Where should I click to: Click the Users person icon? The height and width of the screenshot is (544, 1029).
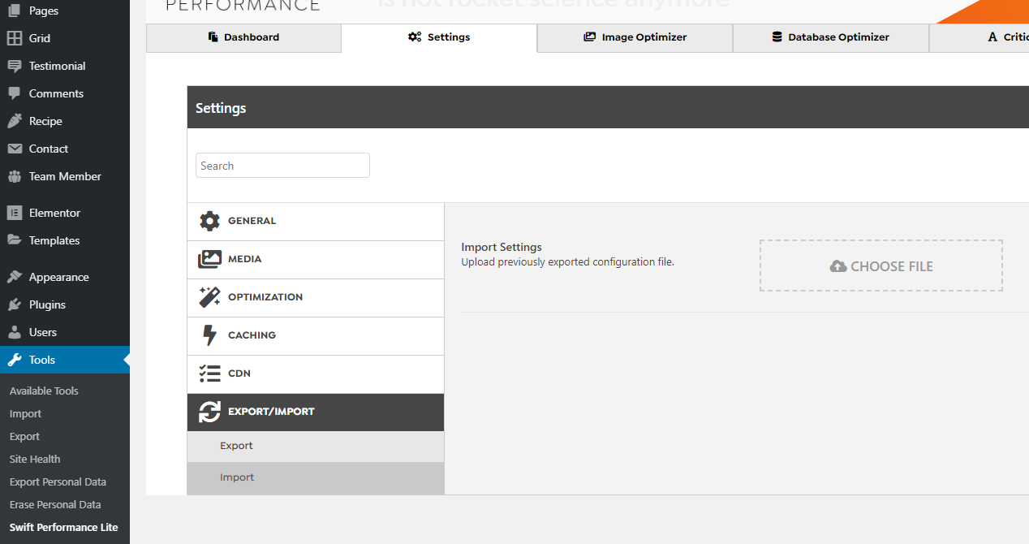[15, 332]
